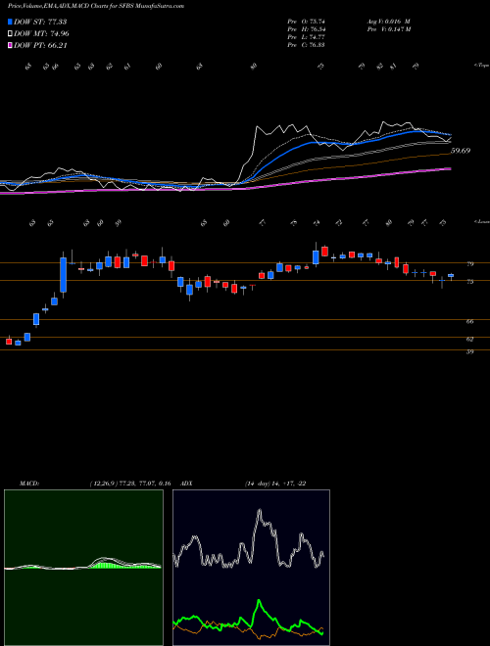Select the 'DOW MT: 74.96' legend label
This screenshot has width=490, height=646.
point(42,34)
